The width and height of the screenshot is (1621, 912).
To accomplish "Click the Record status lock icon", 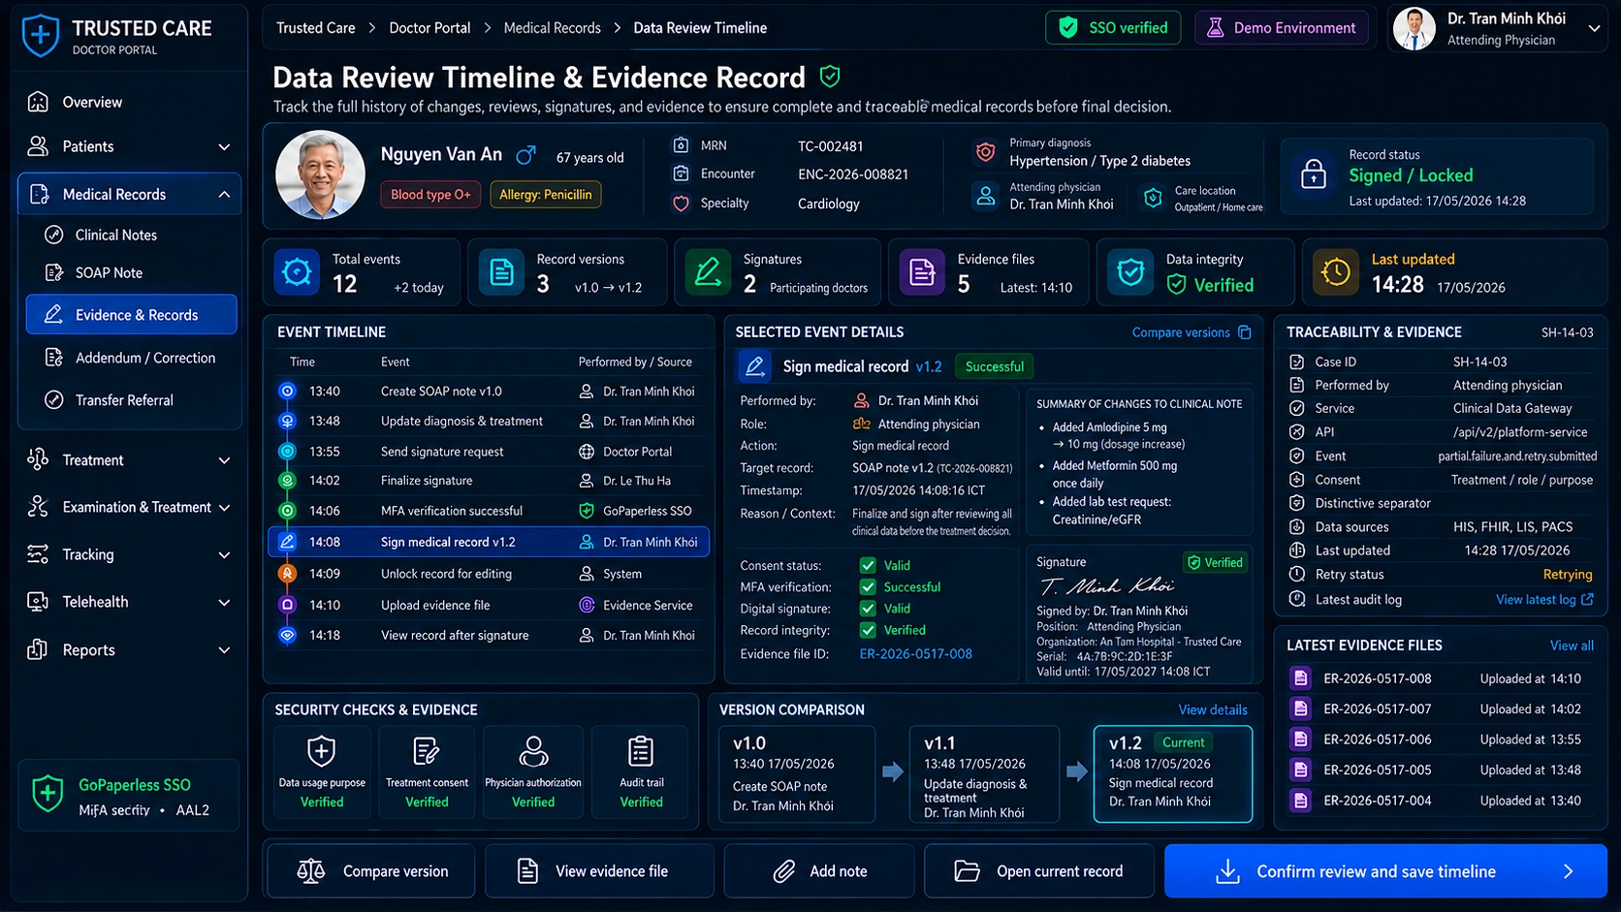I will (1313, 174).
